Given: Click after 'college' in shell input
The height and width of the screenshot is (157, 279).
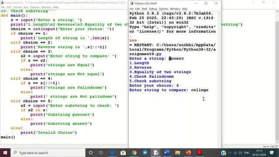Looking at the screenshot, I should pyautogui.click(x=209, y=90).
